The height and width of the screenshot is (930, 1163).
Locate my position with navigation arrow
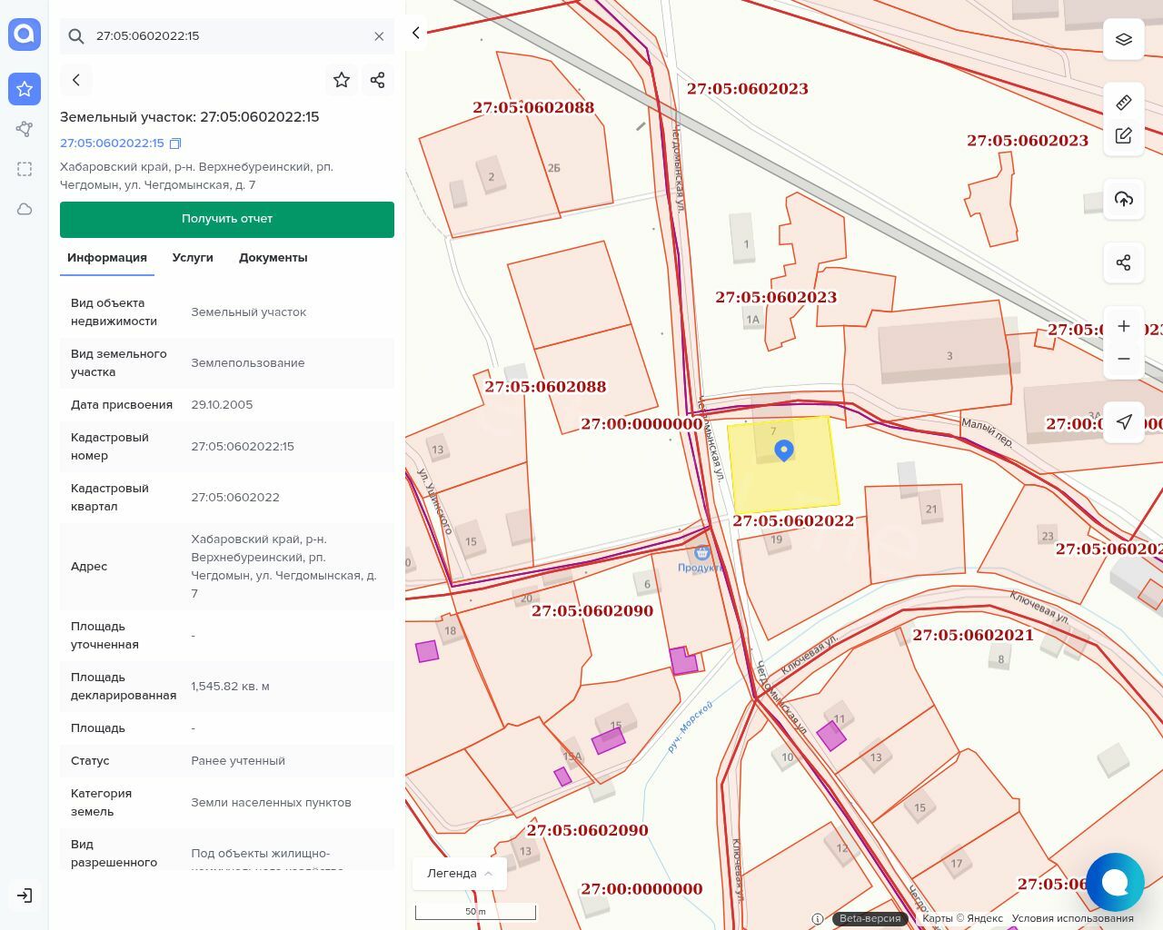point(1123,421)
